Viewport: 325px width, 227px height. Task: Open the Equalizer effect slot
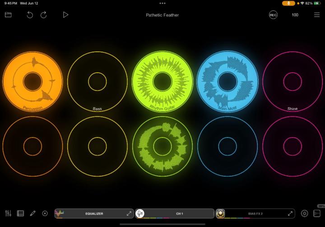(x=94, y=213)
